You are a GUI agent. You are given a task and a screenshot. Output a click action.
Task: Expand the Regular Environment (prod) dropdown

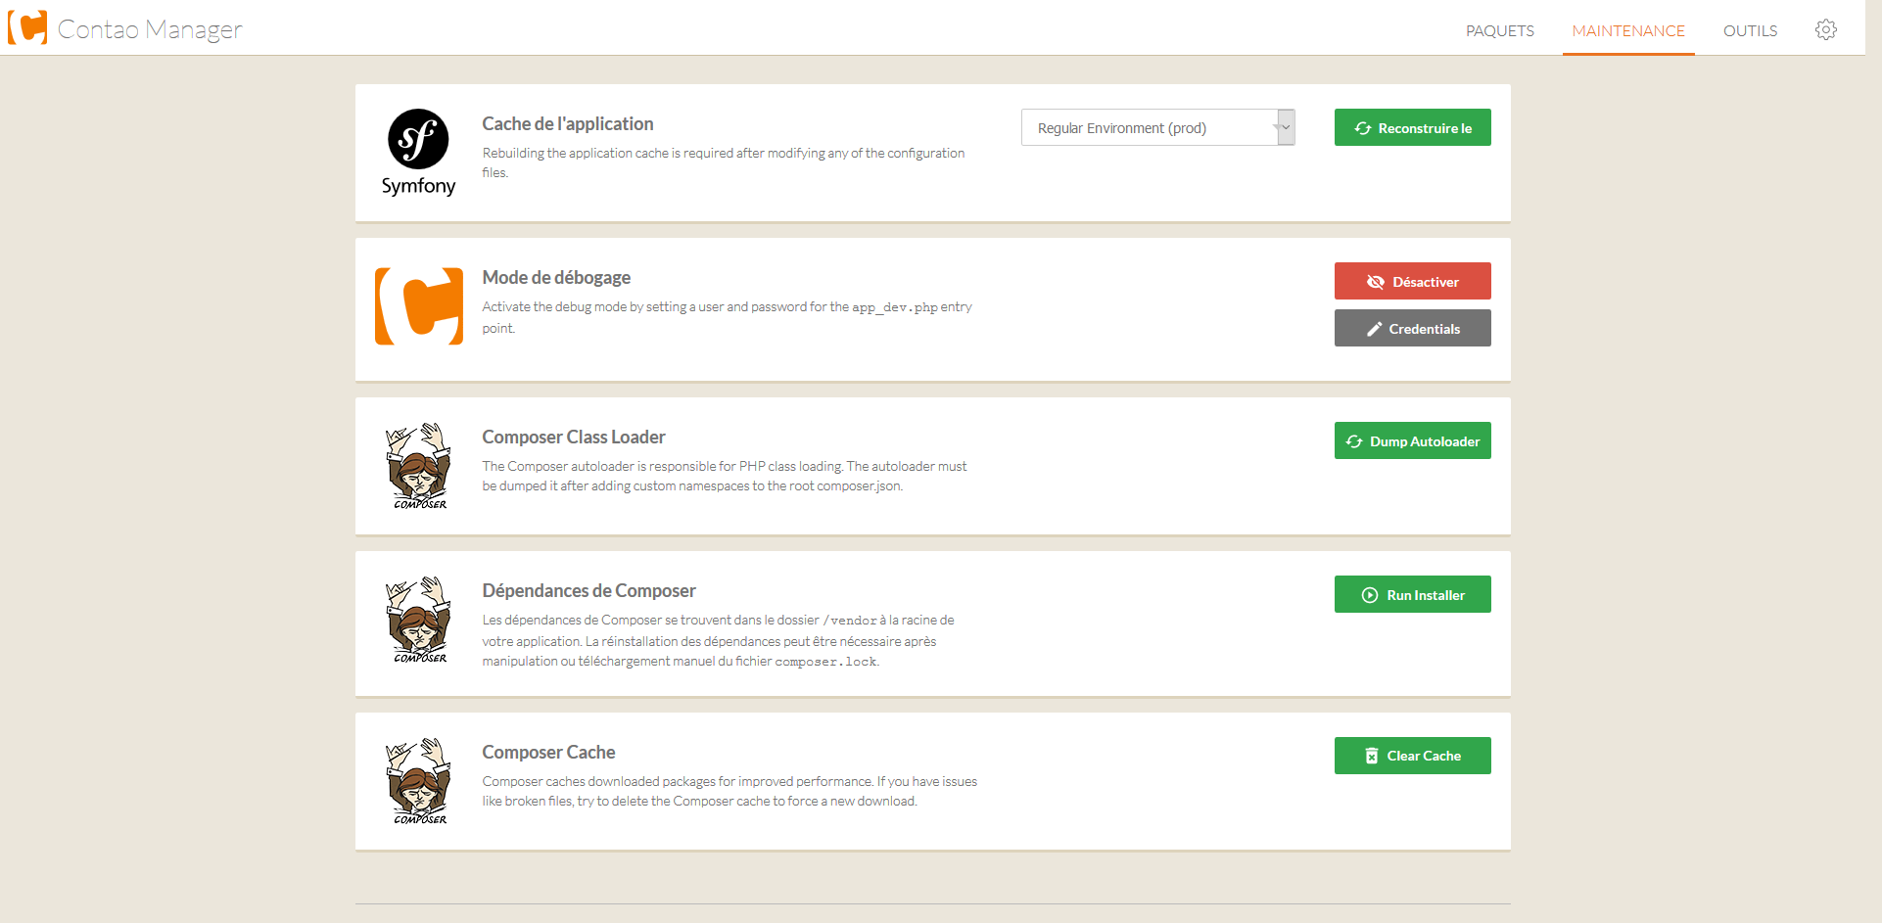[1157, 127]
